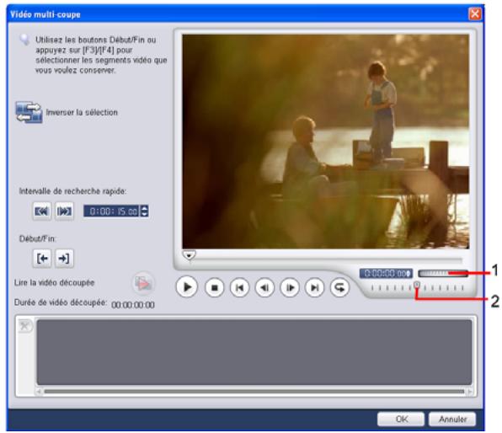Click the horizontal scrollbar left arrow
Screen dimensions: 502x433
[x=39, y=392]
